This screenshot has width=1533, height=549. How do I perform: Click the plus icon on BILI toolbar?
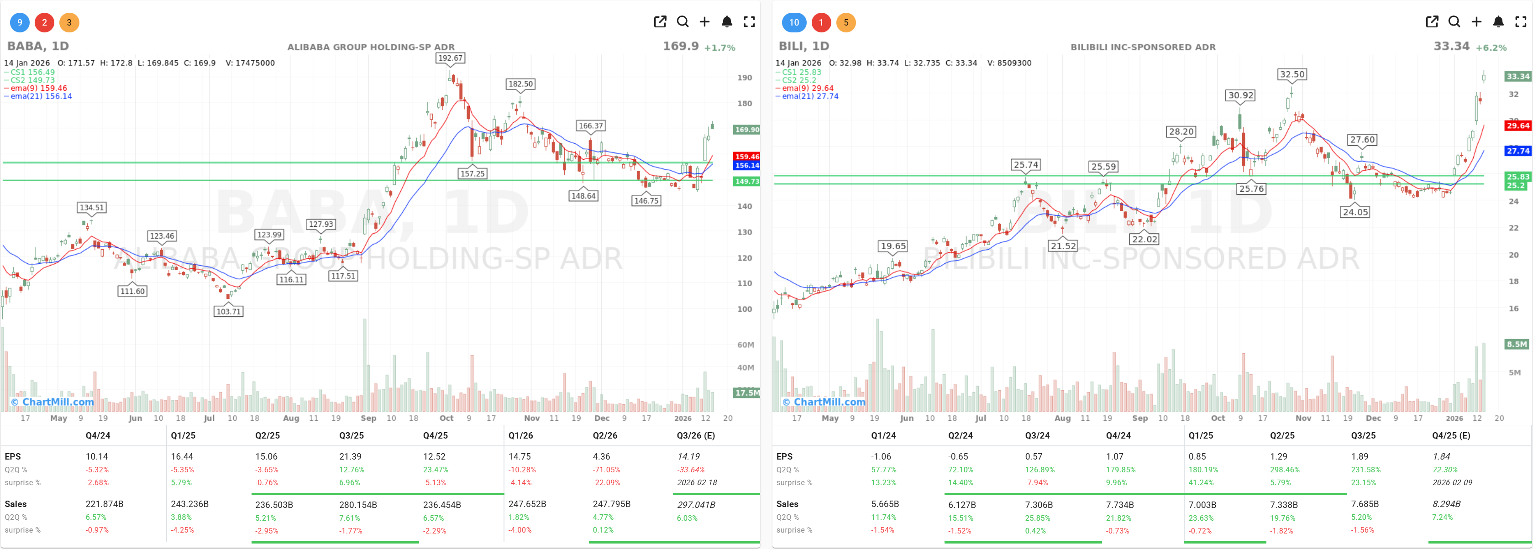pyautogui.click(x=1476, y=21)
